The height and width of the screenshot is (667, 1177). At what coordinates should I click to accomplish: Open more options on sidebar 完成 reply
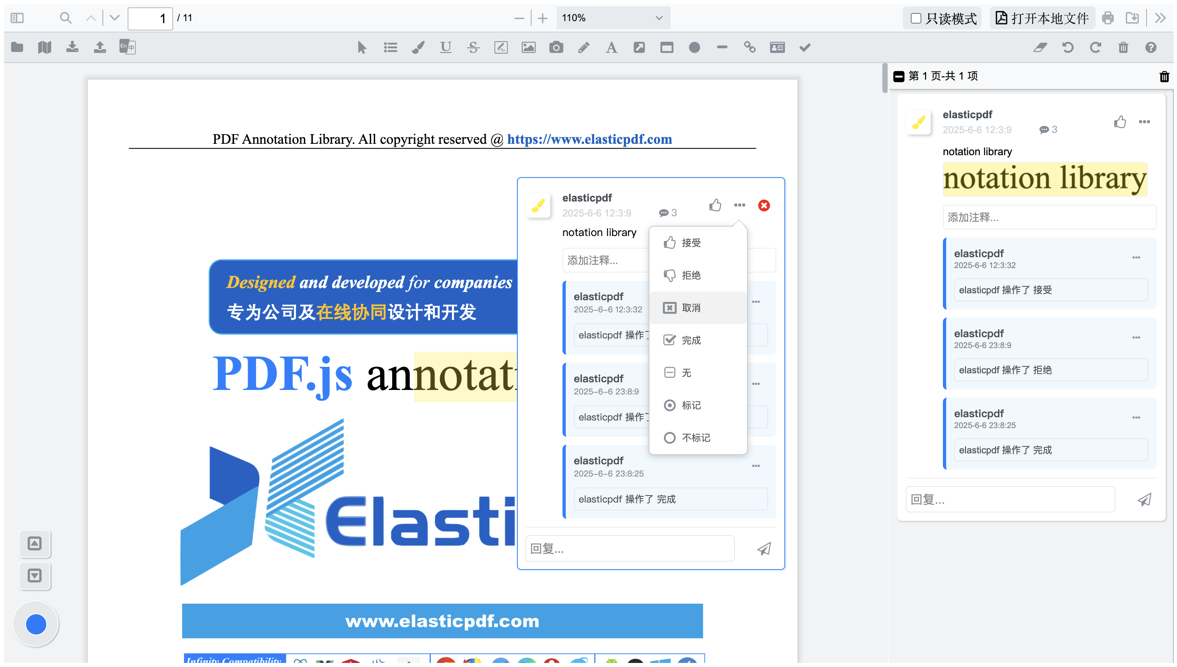[1136, 417]
